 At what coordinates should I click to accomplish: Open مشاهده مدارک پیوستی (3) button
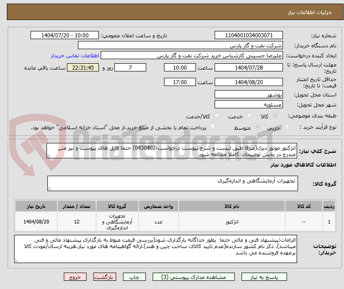pos(194,277)
